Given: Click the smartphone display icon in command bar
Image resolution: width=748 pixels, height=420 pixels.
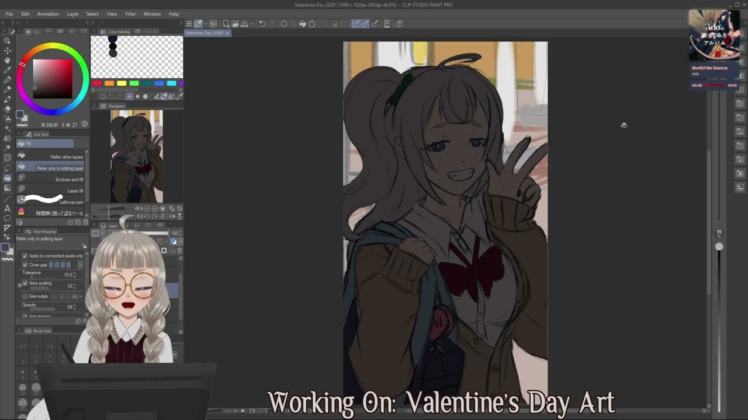Looking at the screenshot, I should click(387, 23).
